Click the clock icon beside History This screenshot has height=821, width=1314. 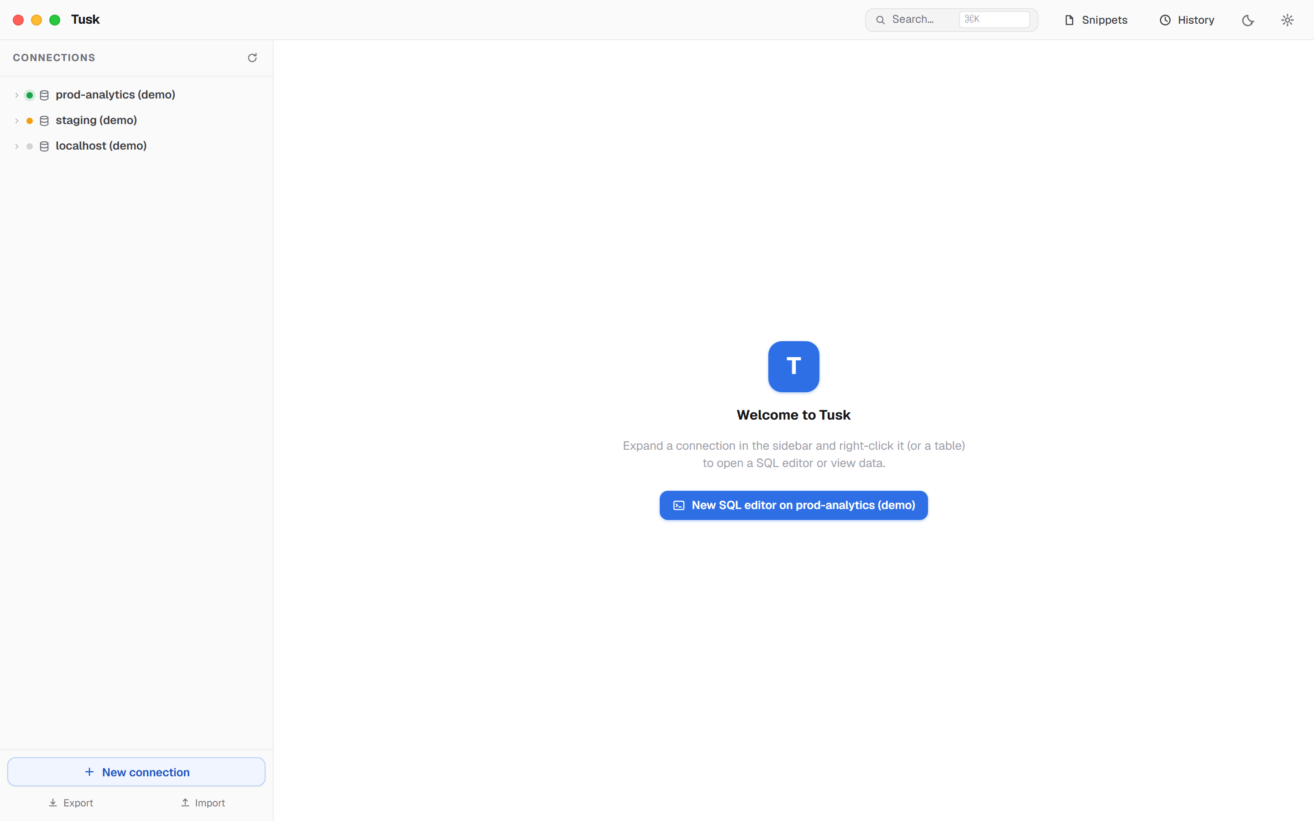pyautogui.click(x=1165, y=20)
